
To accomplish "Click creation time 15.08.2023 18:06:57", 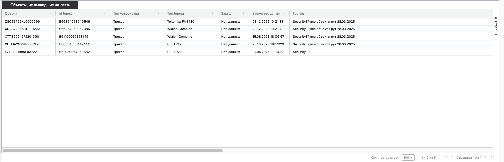I will (x=268, y=37).
